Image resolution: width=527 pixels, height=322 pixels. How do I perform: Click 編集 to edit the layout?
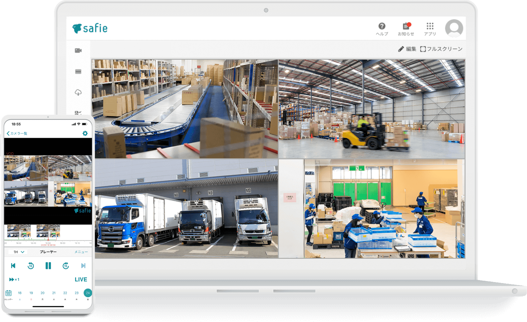click(407, 49)
